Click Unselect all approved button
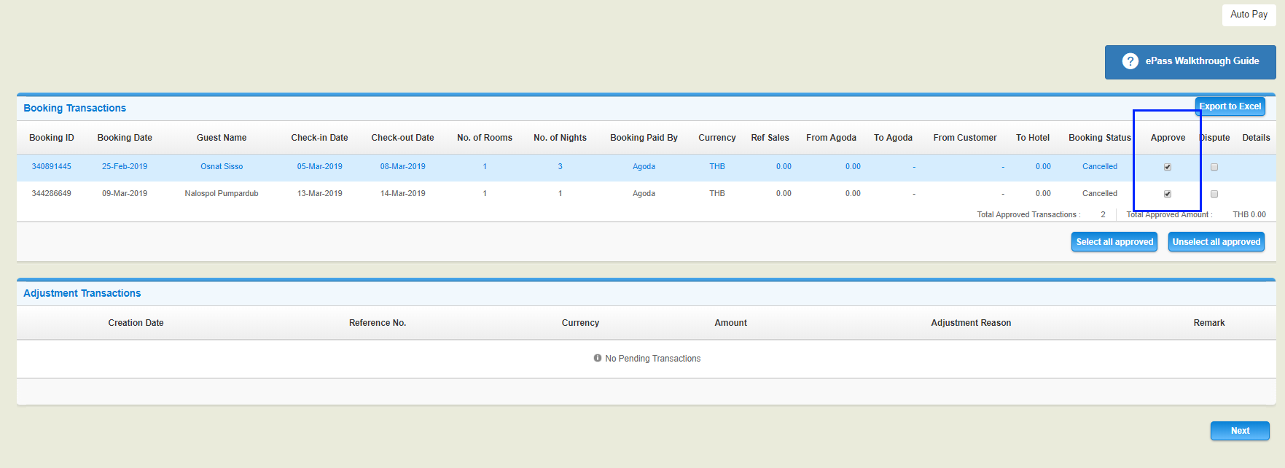 coord(1216,242)
